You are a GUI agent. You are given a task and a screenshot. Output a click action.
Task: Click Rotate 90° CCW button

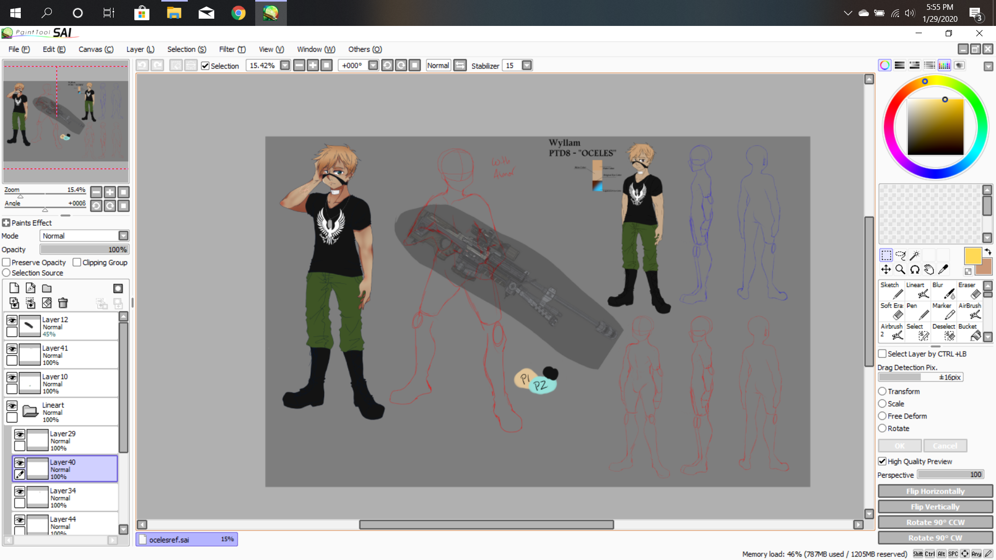(x=935, y=522)
